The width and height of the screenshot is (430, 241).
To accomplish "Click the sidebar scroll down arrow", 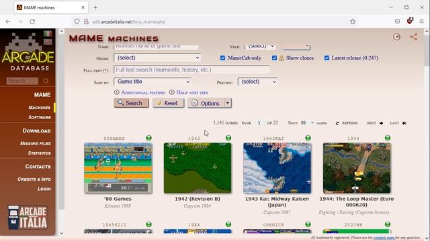I will pos(61,233).
